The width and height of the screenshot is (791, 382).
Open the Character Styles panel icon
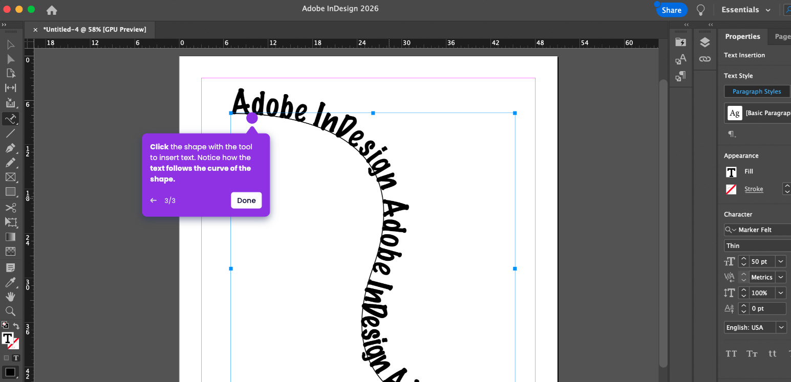pyautogui.click(x=681, y=59)
